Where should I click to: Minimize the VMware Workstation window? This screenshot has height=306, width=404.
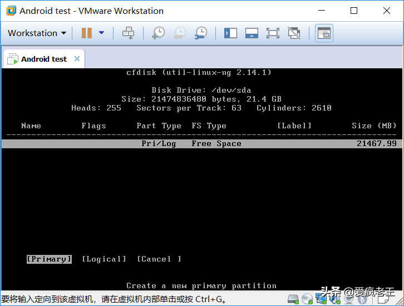pos(321,11)
